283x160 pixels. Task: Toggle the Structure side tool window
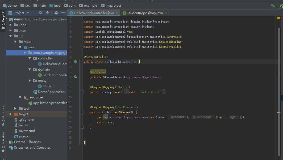[x=3, y=115]
